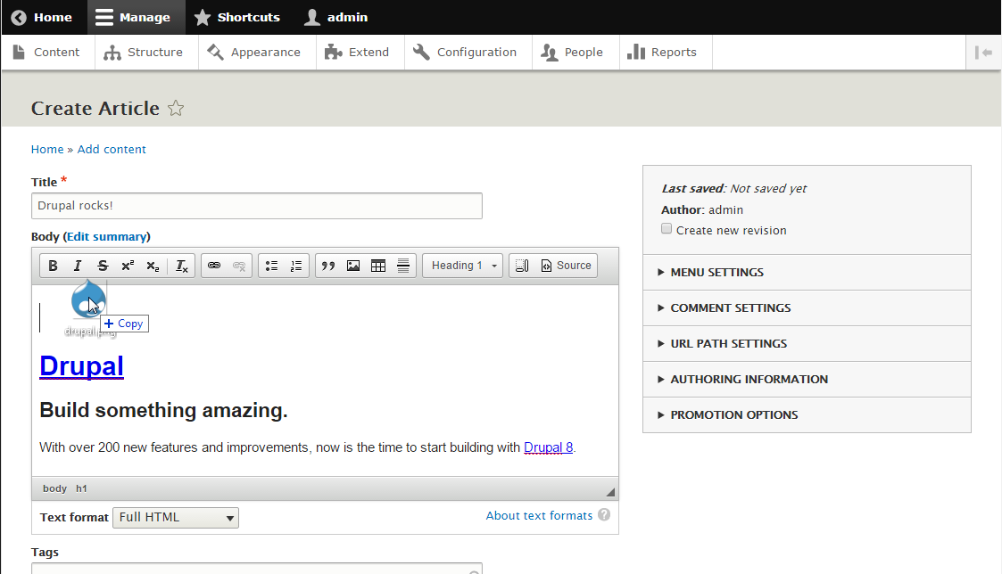Click the Add content breadcrumb link
Screen dimensions: 1002x574
[x=112, y=150]
